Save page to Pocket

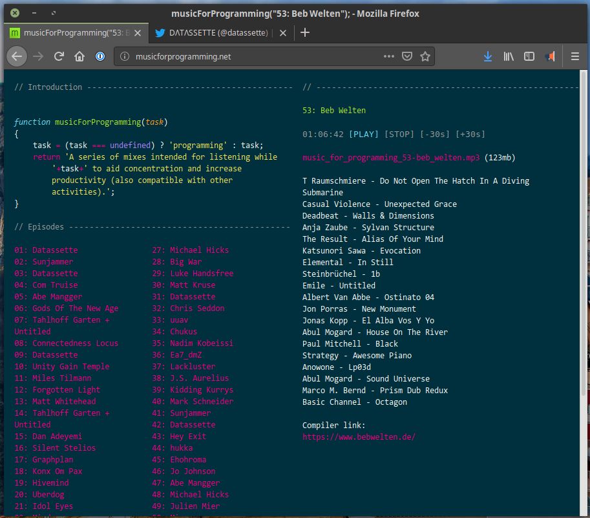coord(407,56)
